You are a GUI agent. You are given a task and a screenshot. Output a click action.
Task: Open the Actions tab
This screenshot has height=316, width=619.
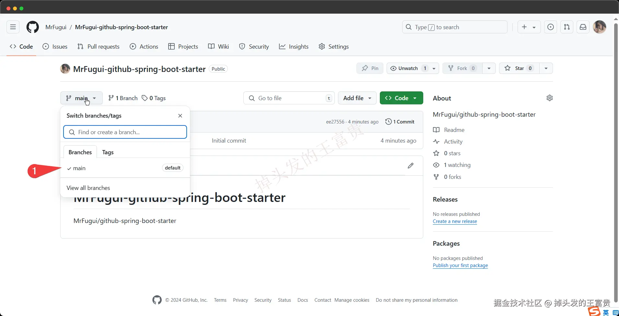(144, 47)
